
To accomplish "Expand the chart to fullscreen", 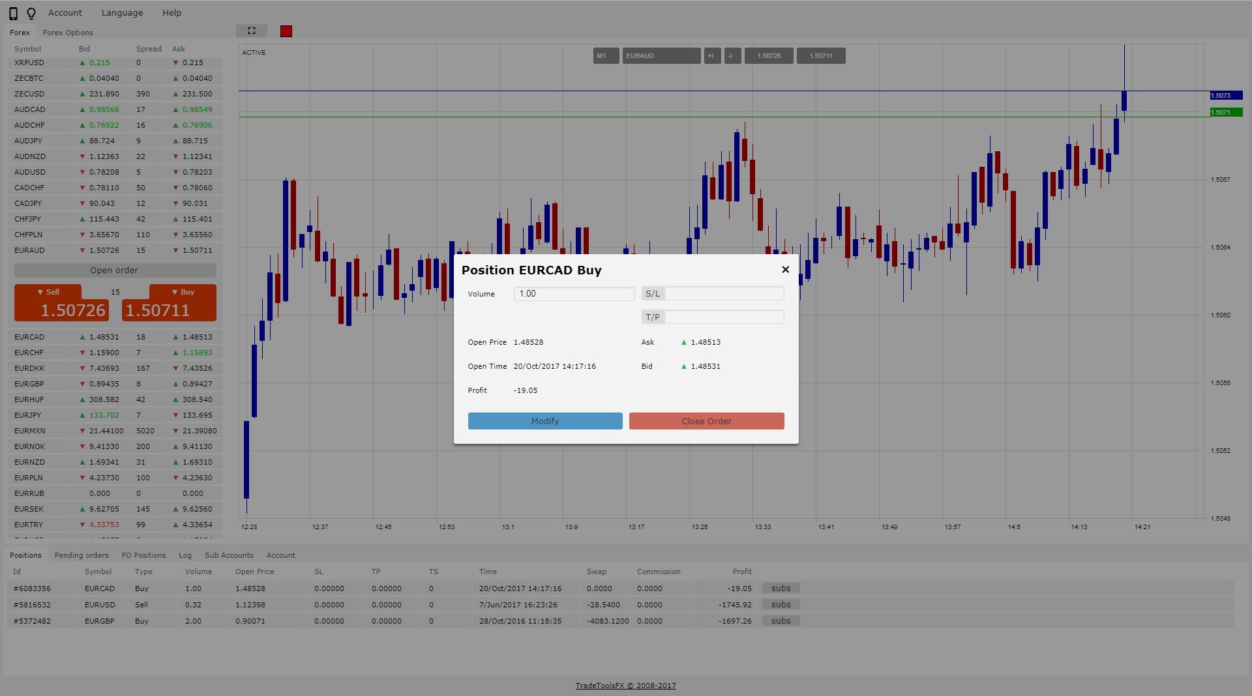I will coord(251,30).
